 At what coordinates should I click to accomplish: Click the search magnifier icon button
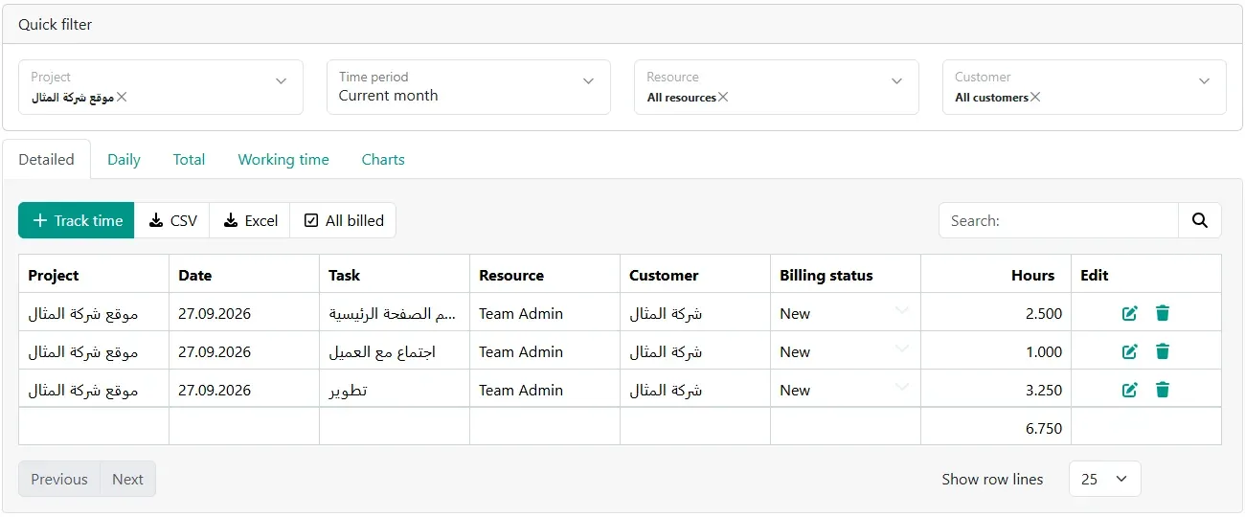pos(1200,220)
